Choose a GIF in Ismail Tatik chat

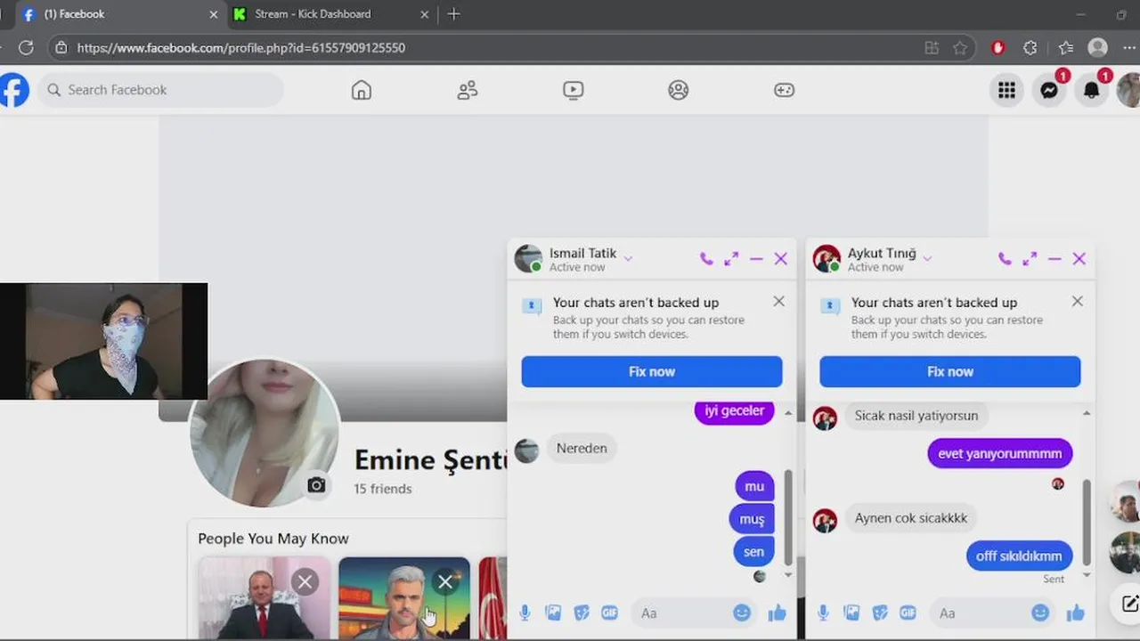[x=610, y=613]
